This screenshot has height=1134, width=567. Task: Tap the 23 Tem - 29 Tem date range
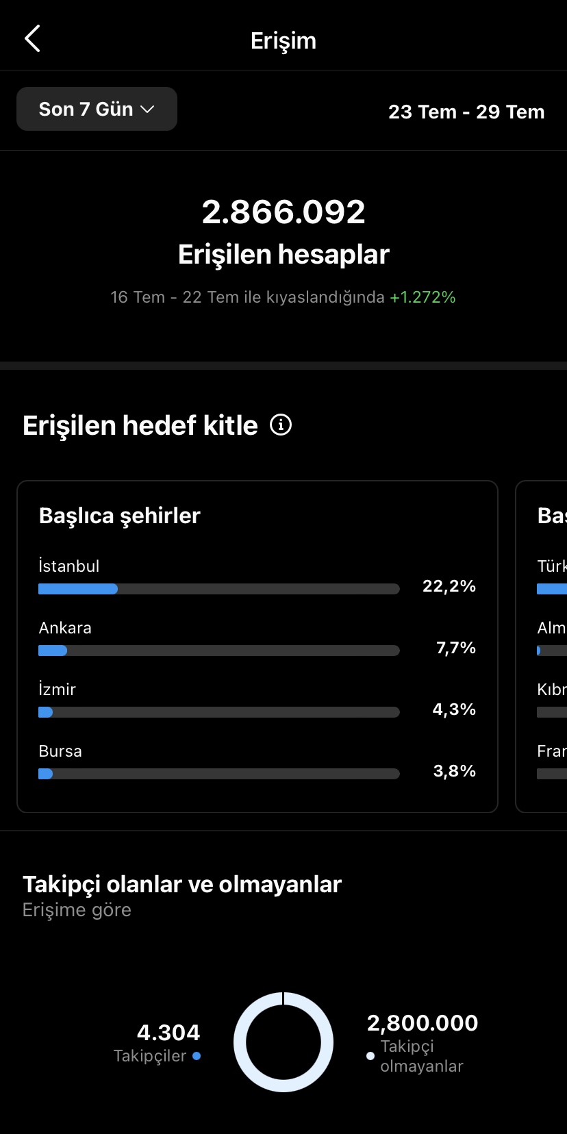[x=466, y=112]
